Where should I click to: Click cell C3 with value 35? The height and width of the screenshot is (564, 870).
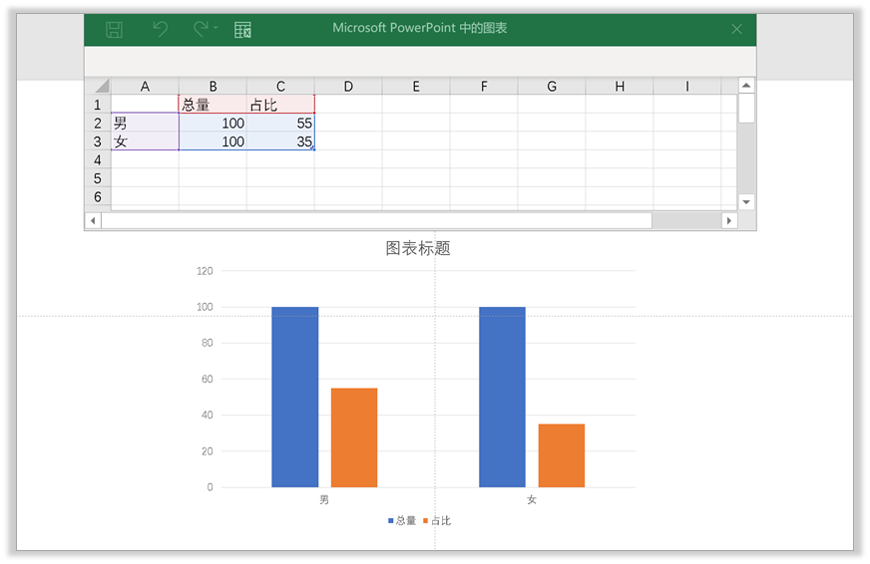coord(280,141)
